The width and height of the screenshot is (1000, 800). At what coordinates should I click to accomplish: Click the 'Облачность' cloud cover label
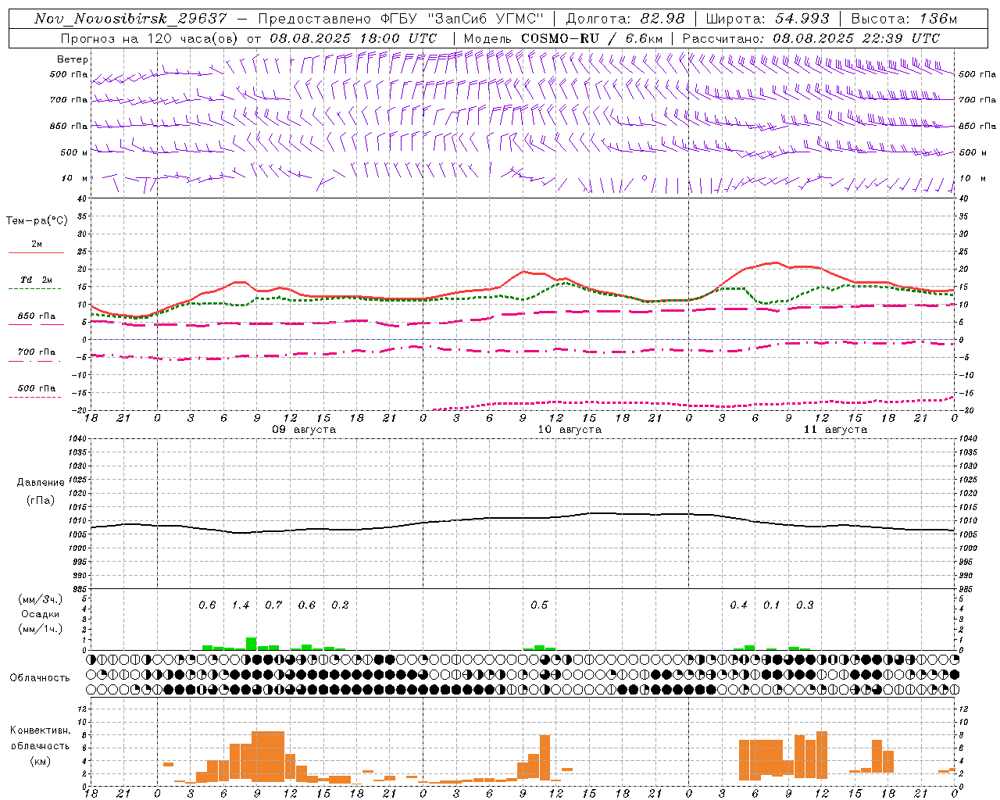point(40,678)
